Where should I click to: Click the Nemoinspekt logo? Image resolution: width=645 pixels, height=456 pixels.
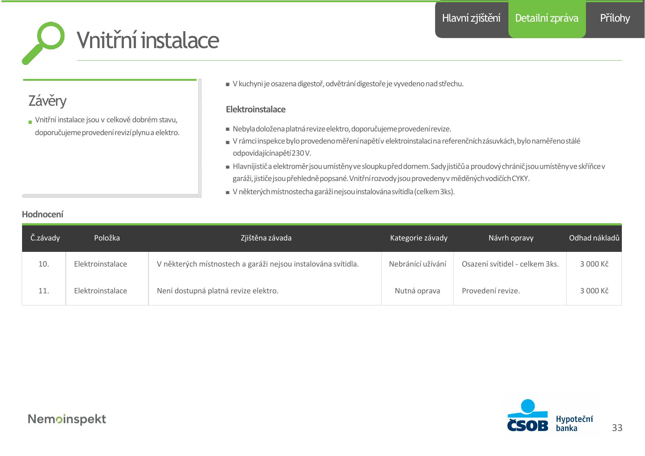[67, 419]
